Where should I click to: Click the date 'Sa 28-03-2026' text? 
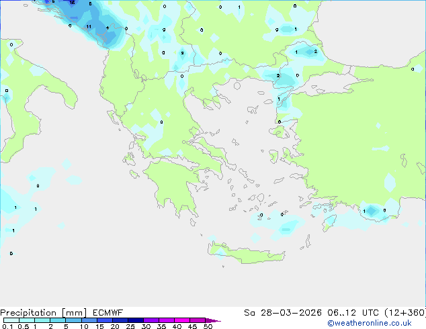(283, 313)
